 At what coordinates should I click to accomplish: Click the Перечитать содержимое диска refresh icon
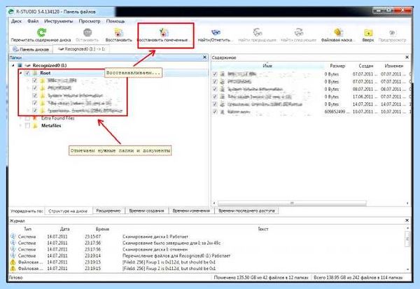click(41, 32)
